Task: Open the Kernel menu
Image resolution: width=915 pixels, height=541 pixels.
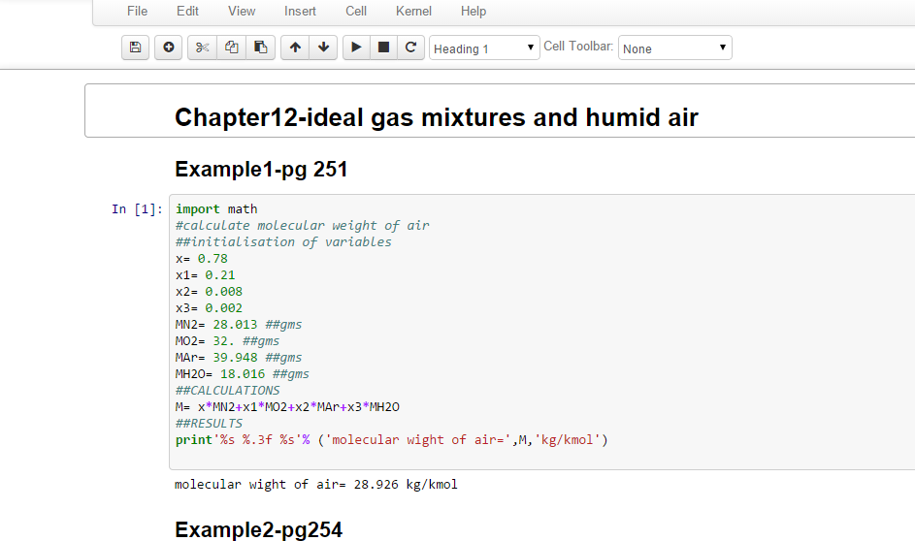Action: 413,11
